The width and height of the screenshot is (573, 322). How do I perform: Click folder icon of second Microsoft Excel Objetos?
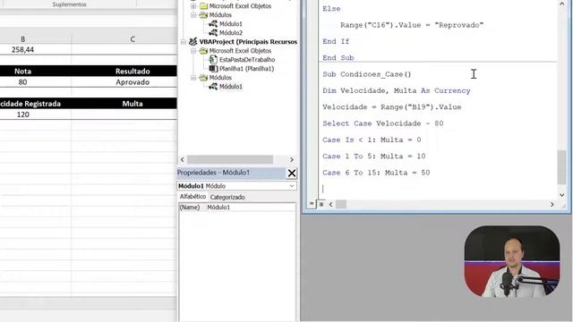tap(203, 51)
